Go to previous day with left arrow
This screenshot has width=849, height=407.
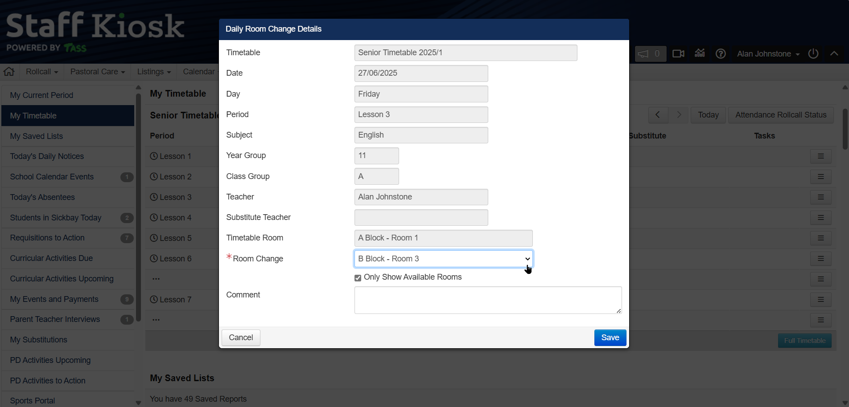point(658,115)
